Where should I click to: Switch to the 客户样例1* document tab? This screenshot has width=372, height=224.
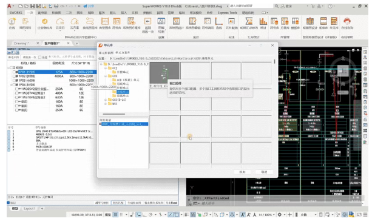52,43
